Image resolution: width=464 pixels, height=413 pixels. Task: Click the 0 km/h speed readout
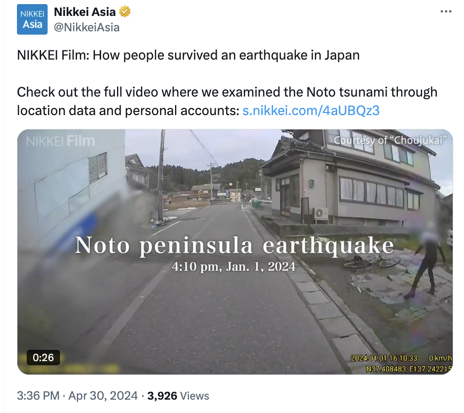click(440, 358)
